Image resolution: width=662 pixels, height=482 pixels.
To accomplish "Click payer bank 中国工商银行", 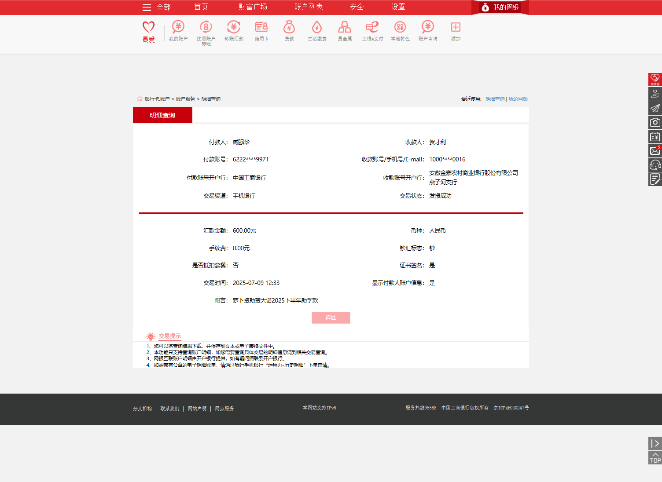I will click(250, 178).
